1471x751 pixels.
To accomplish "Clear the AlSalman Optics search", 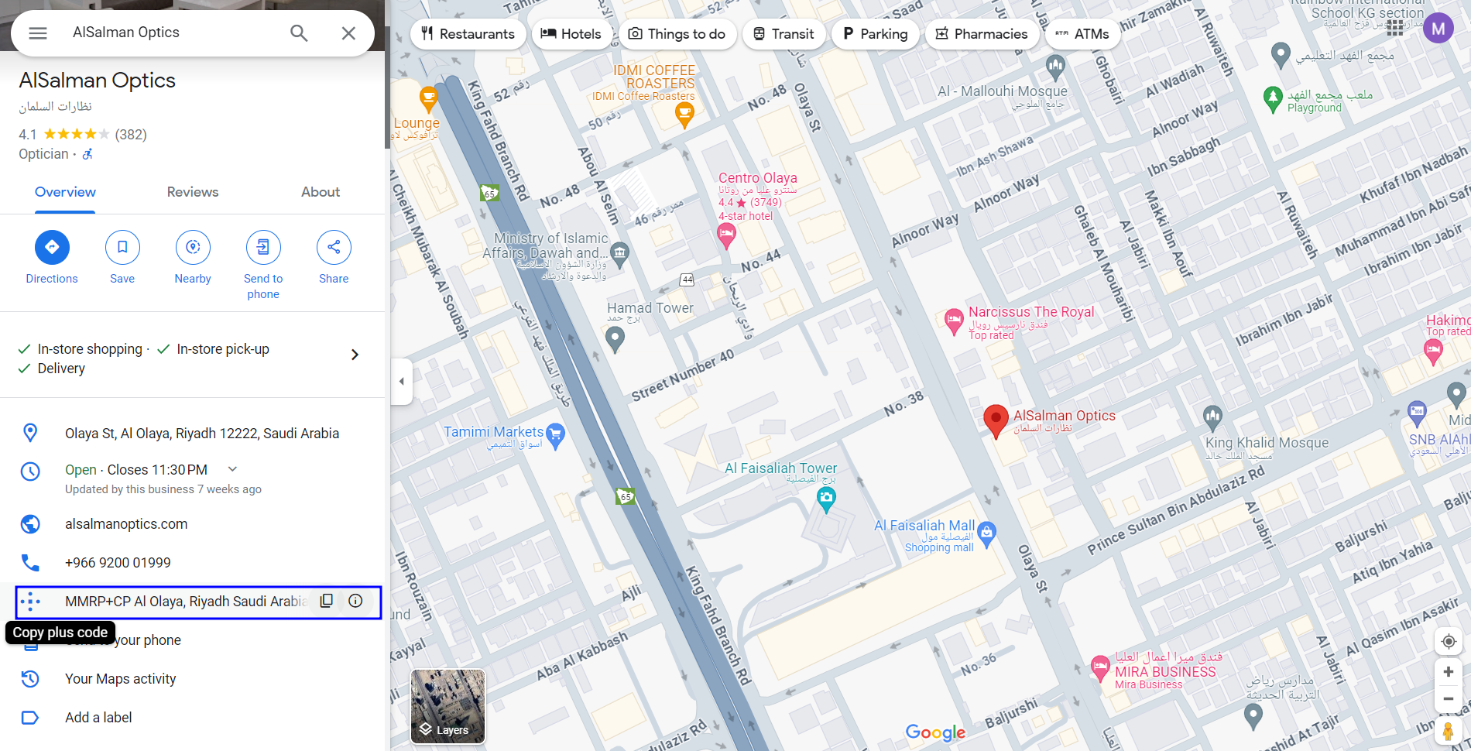I will point(348,33).
